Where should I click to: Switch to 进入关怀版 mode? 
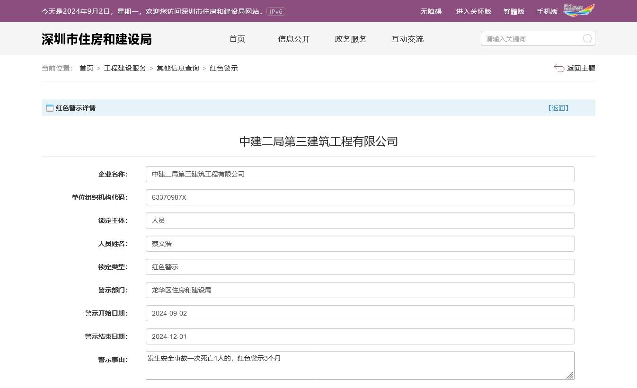473,11
